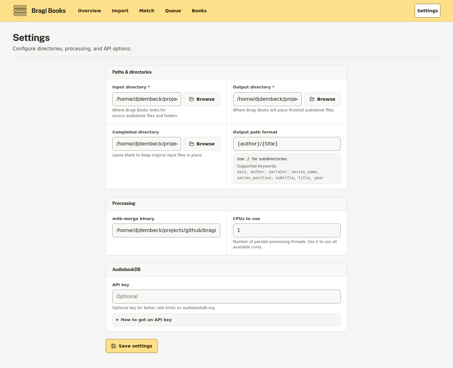The width and height of the screenshot is (453, 368).
Task: Click the large 'Settings' page heading
Action: [31, 38]
